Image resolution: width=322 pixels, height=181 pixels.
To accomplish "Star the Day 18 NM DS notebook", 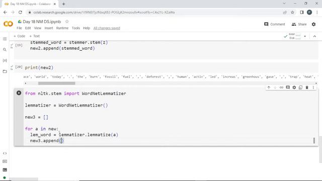I will (67, 22).
